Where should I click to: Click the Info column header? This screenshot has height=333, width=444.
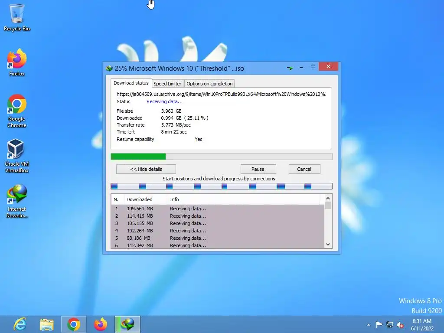click(x=244, y=199)
